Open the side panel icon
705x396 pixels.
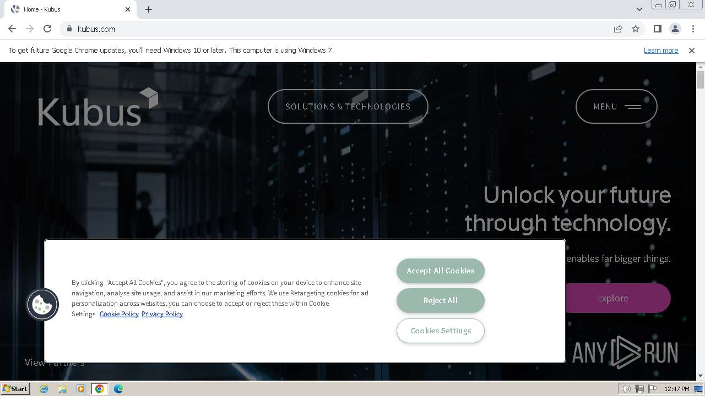point(657,29)
